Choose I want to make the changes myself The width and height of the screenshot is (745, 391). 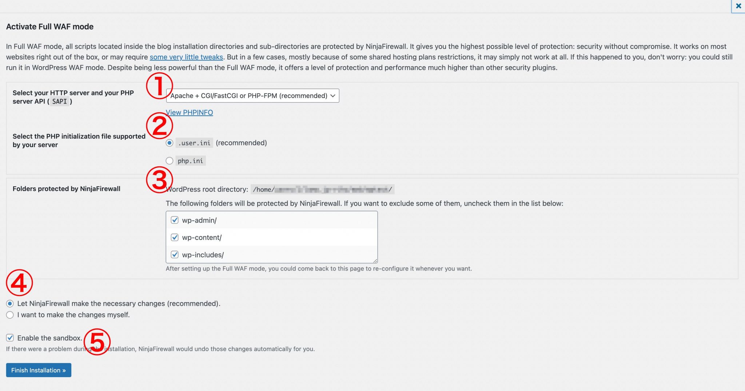9,315
